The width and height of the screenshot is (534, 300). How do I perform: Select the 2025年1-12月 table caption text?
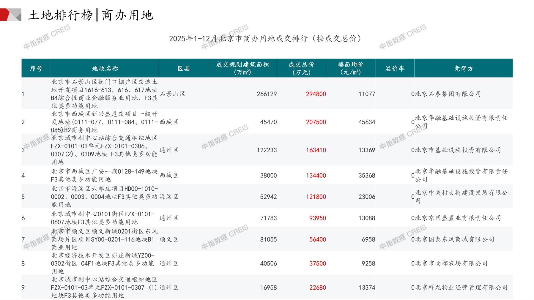point(265,39)
